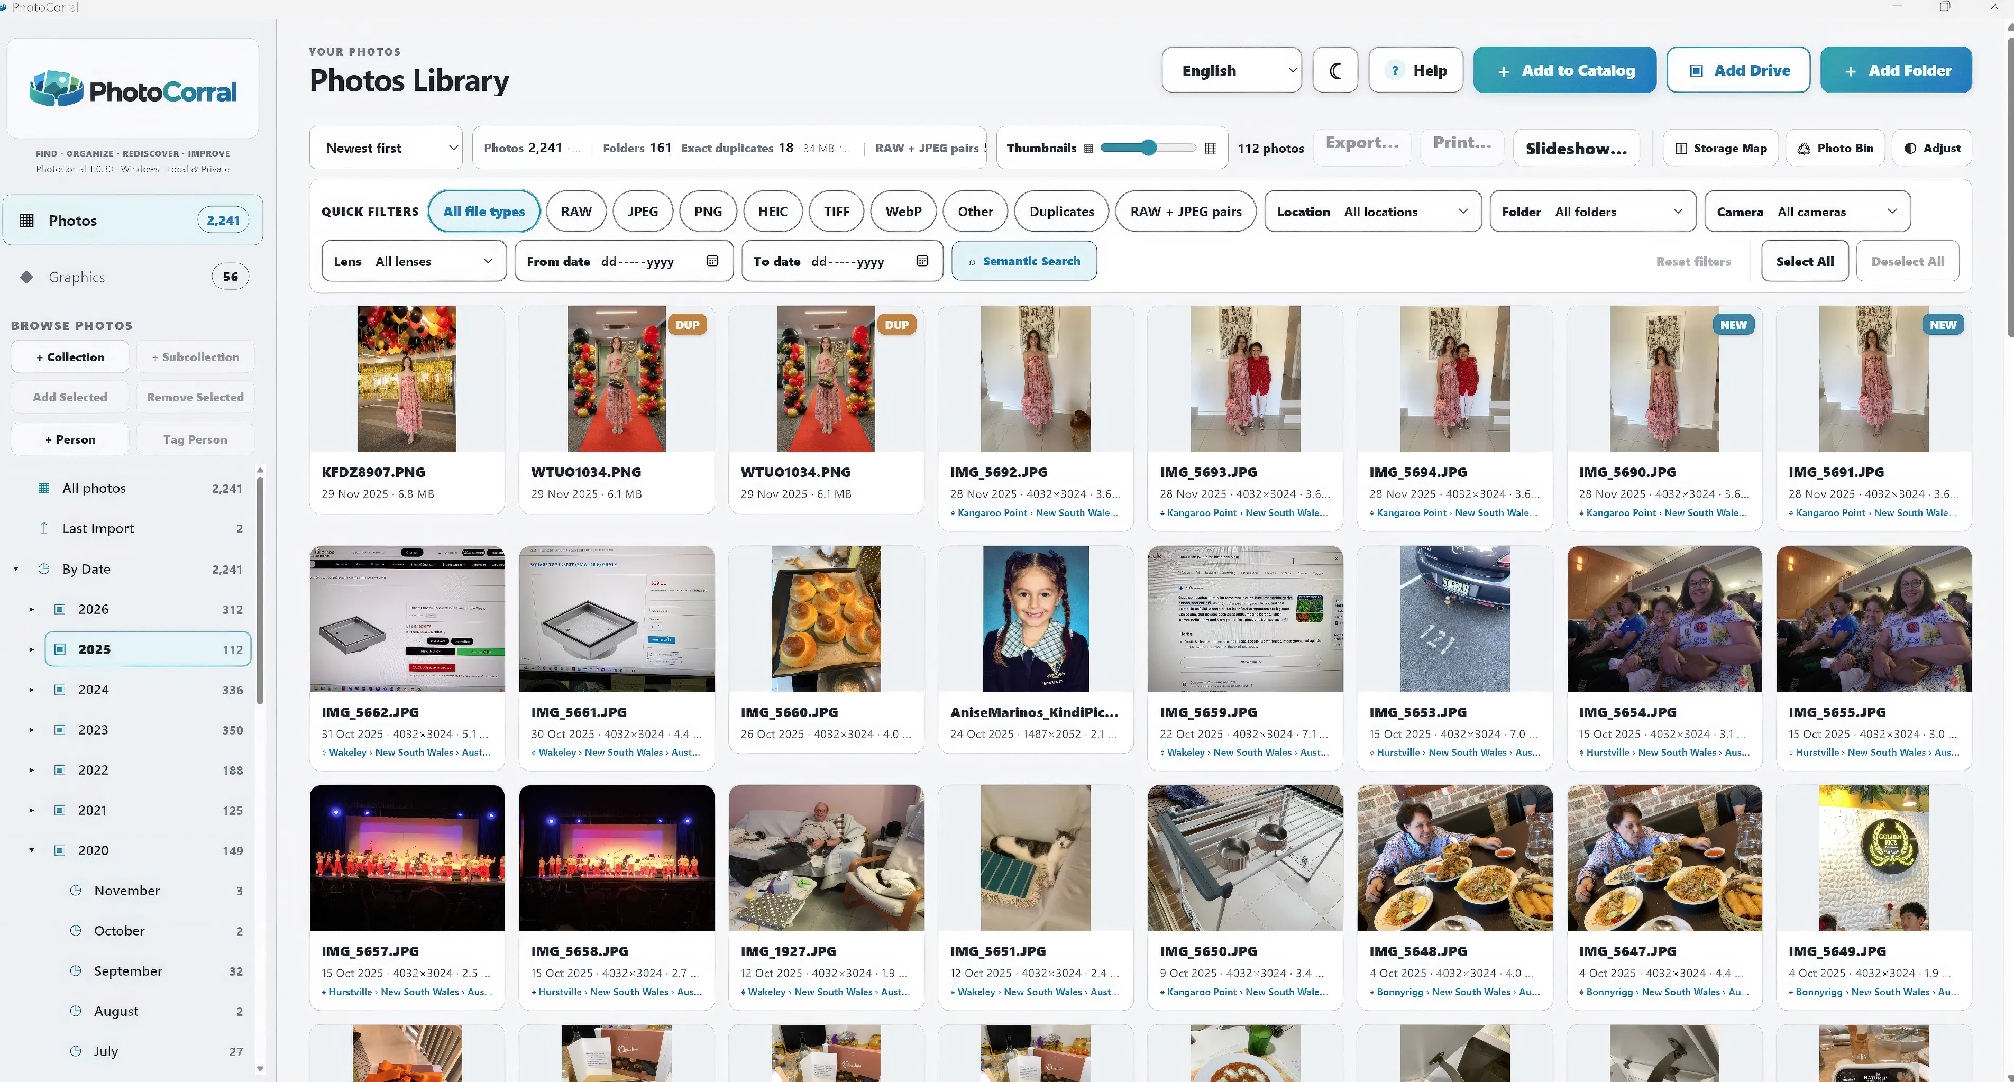
Task: Click the Add Folder button
Action: [x=1896, y=70]
